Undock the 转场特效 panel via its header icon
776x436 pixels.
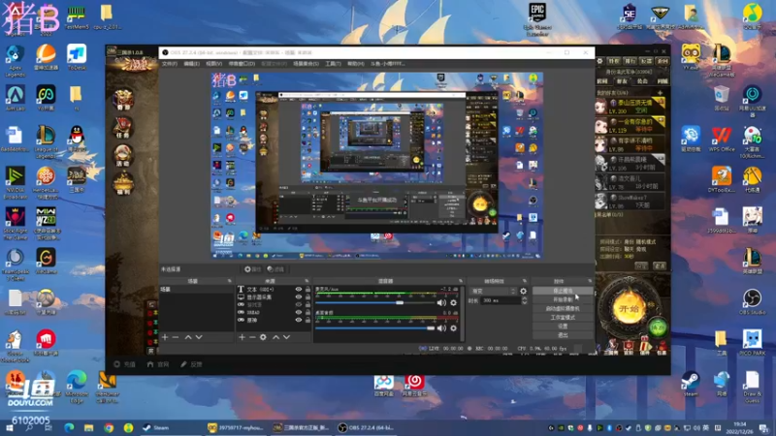[x=525, y=281]
